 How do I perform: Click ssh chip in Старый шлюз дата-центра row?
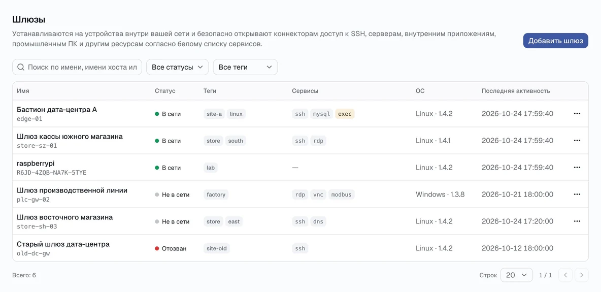pos(300,248)
